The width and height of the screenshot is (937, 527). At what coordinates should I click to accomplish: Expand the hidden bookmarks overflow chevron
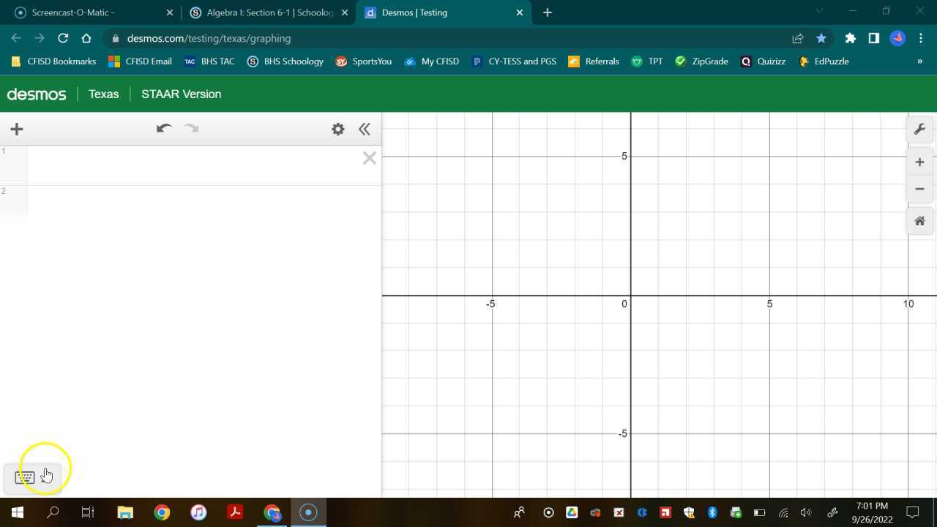pos(920,61)
